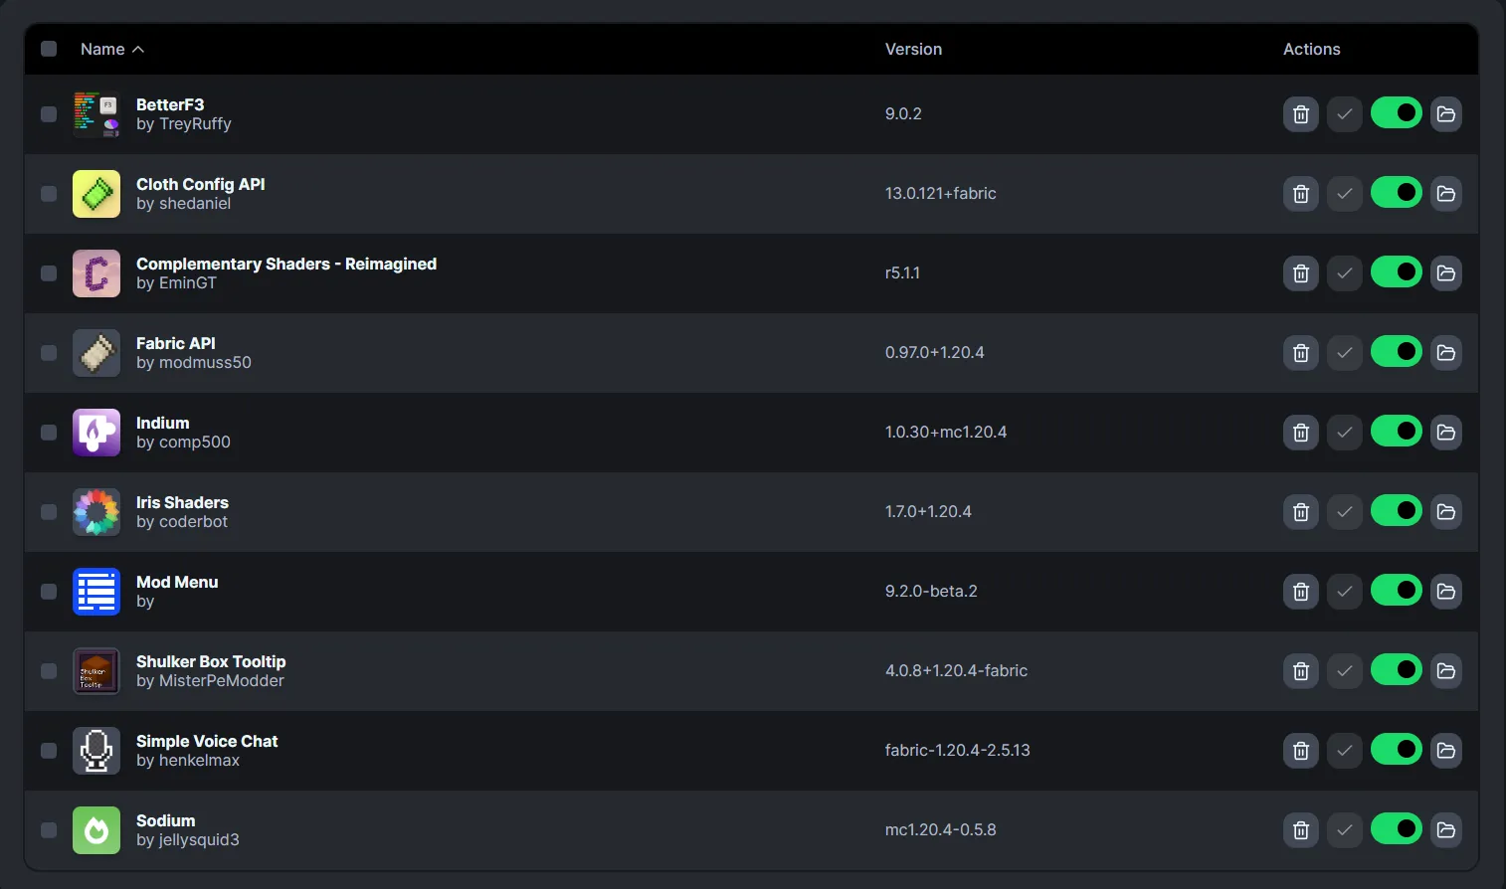This screenshot has width=1506, height=889.
Task: Click the checkmark icon for Fabric API
Action: [x=1344, y=353]
